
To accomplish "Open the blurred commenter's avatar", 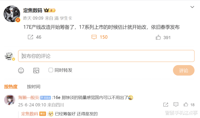I will (x=9, y=100).
